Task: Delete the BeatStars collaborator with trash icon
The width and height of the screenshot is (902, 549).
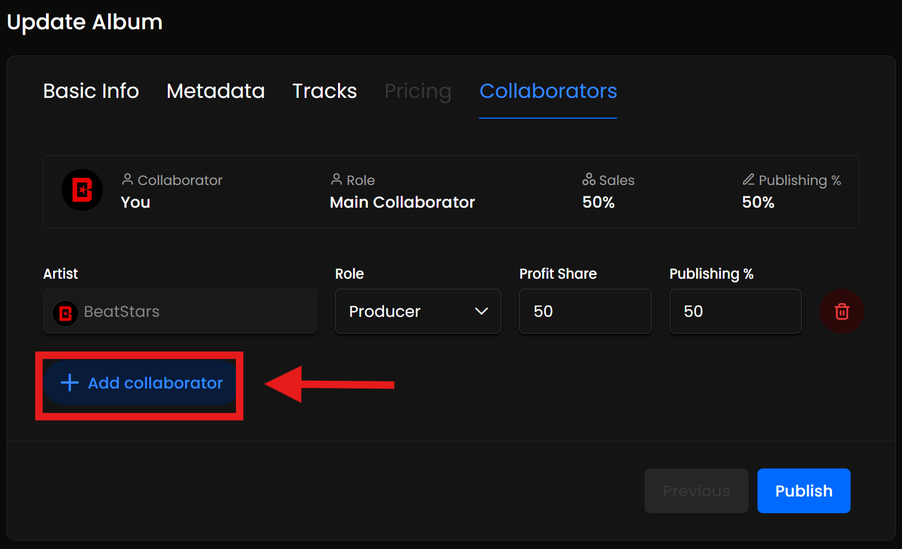Action: 842,311
